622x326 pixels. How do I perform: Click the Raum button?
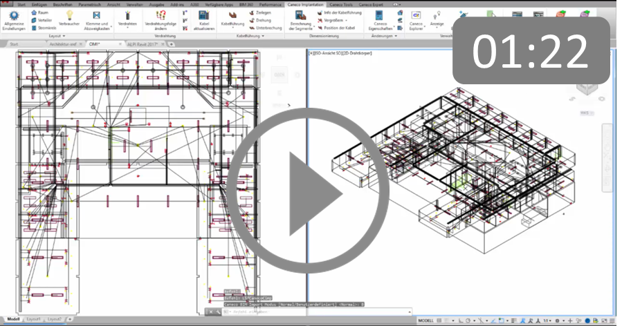pyautogui.click(x=41, y=12)
